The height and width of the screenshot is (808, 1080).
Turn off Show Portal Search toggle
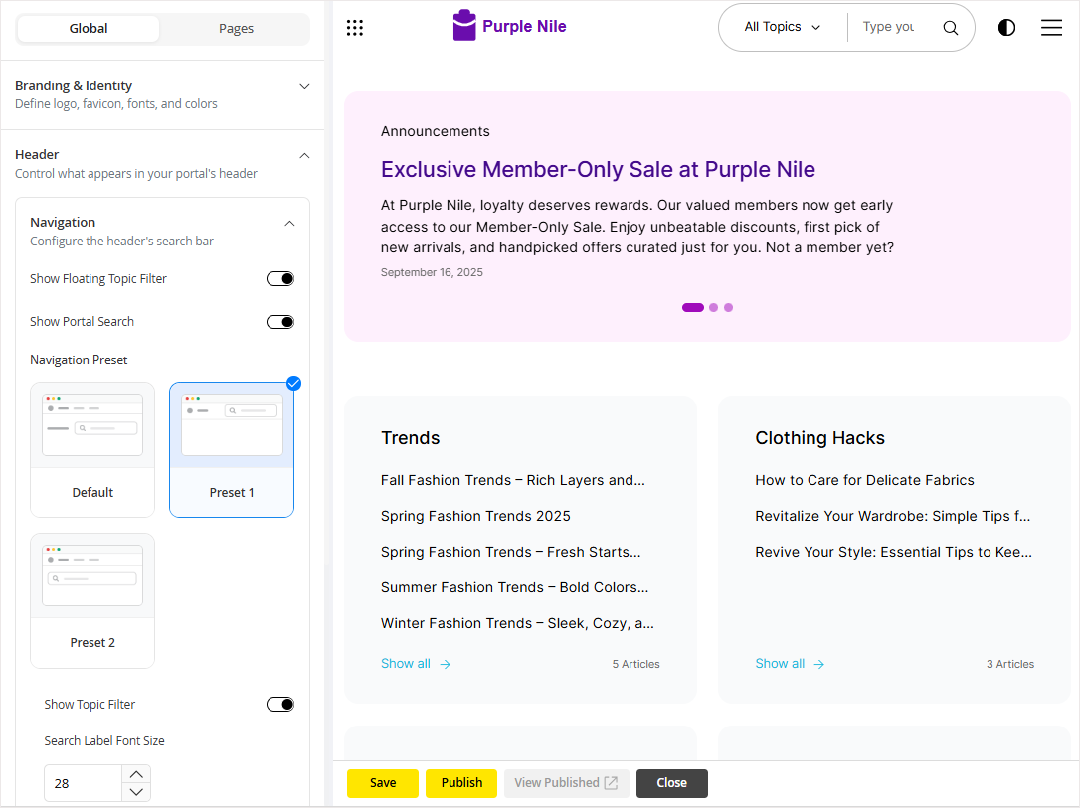coord(280,322)
